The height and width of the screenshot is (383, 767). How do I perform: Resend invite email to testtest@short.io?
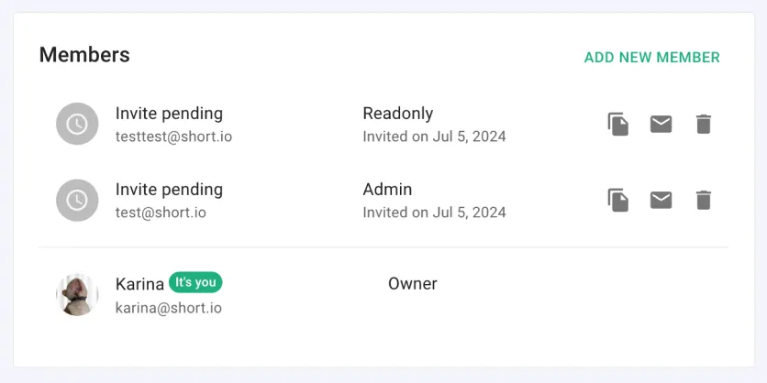[x=661, y=124]
